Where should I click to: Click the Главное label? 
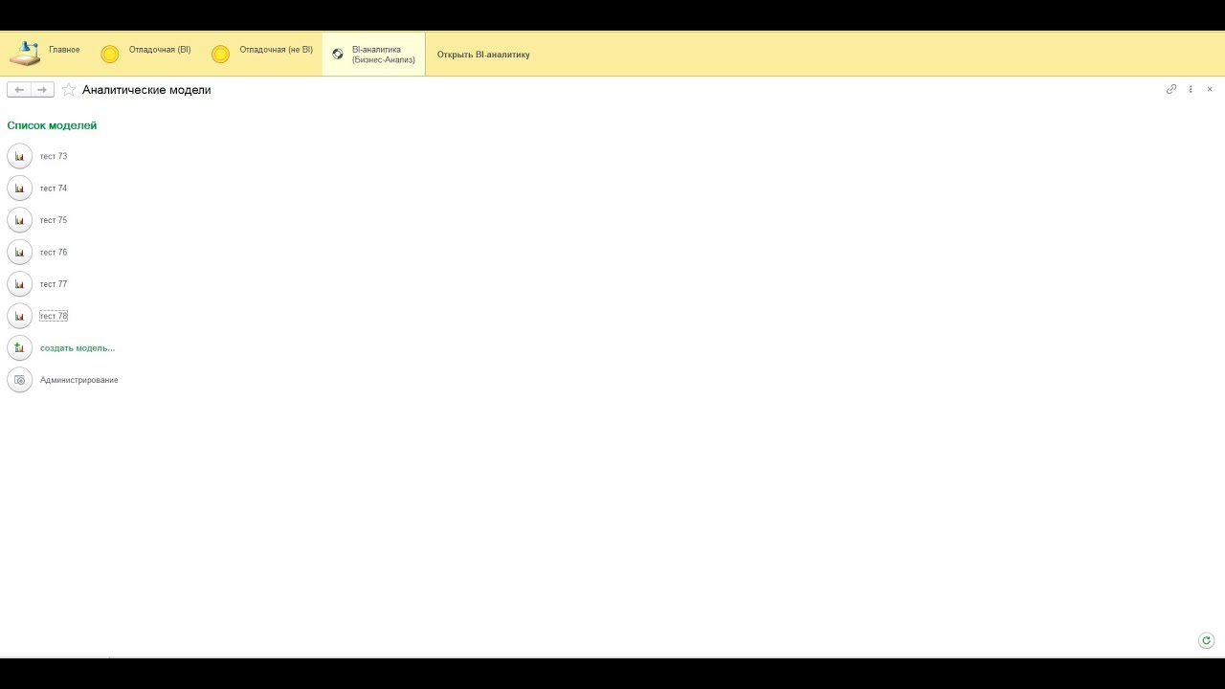point(64,50)
